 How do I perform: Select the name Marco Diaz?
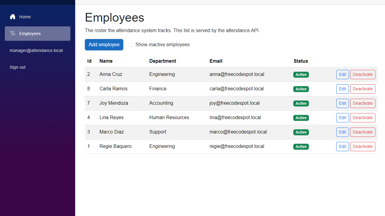coord(112,132)
